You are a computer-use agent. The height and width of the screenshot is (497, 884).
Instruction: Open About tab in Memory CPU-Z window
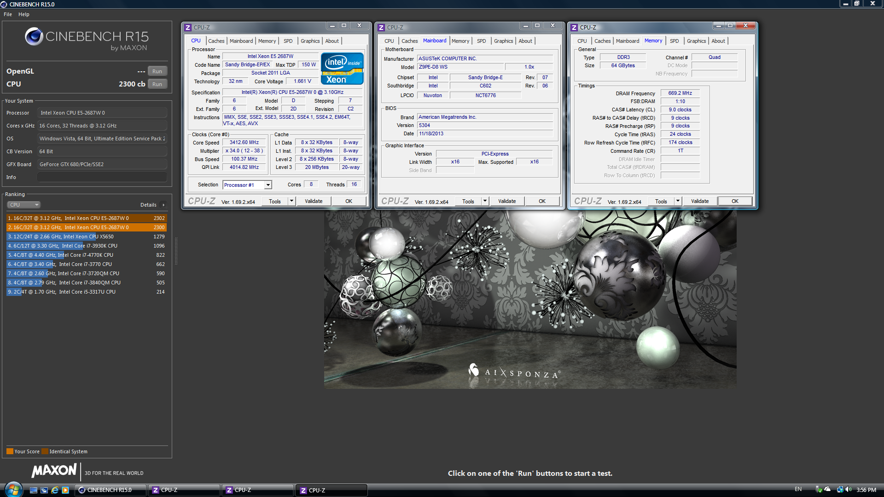[x=718, y=41]
